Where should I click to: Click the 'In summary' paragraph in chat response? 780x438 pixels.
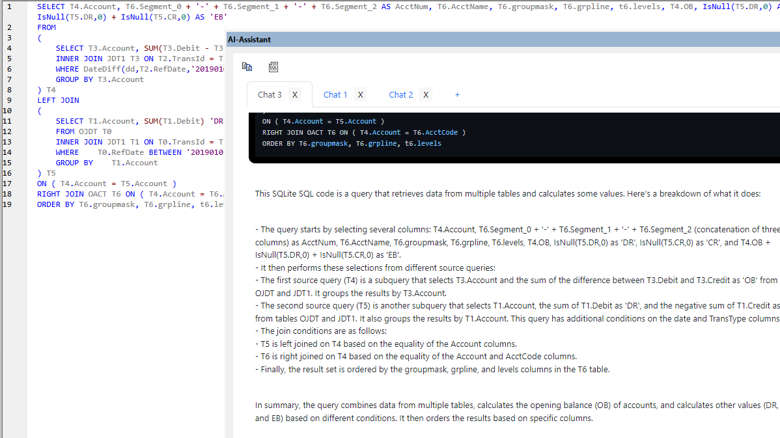(514, 411)
